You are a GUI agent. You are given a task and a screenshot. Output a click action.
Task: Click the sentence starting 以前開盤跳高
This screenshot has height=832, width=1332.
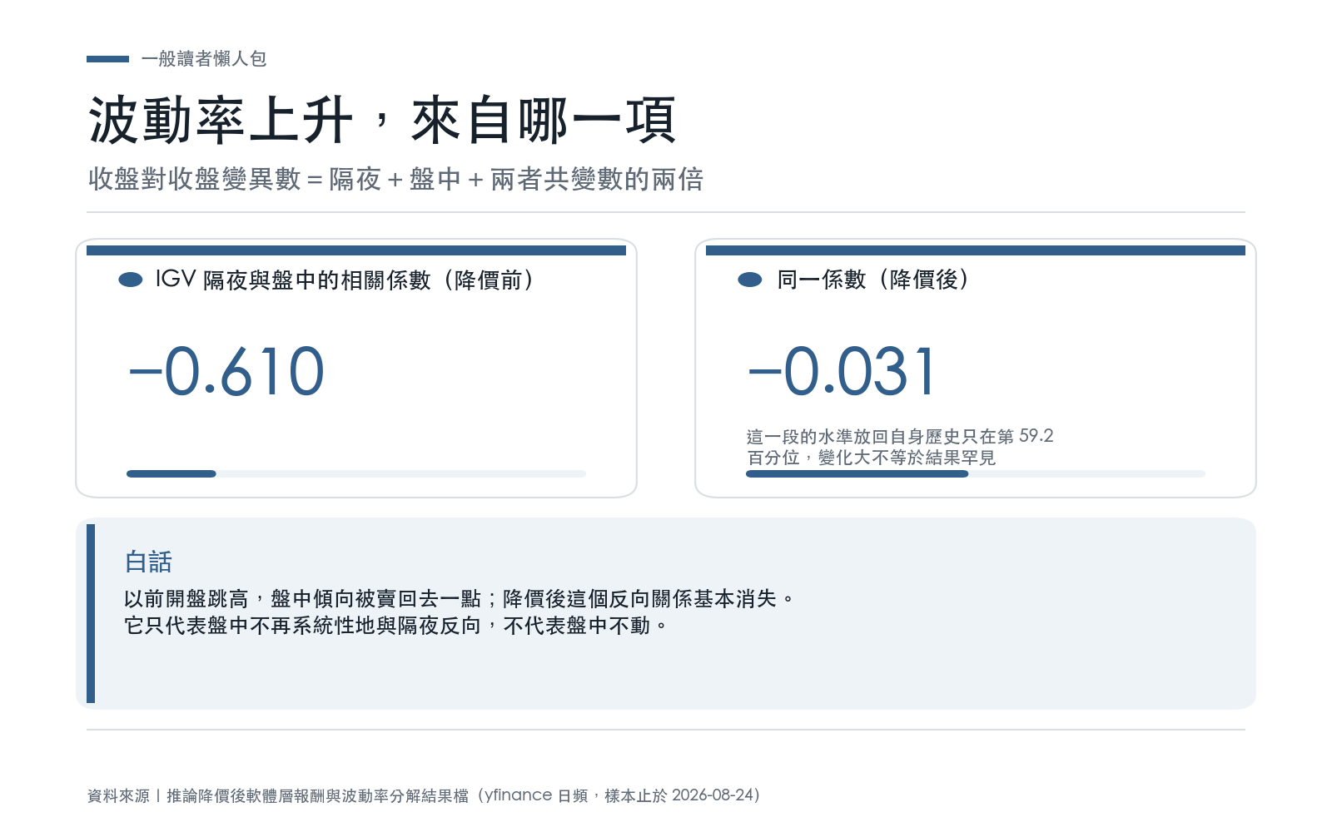pyautogui.click(x=460, y=599)
